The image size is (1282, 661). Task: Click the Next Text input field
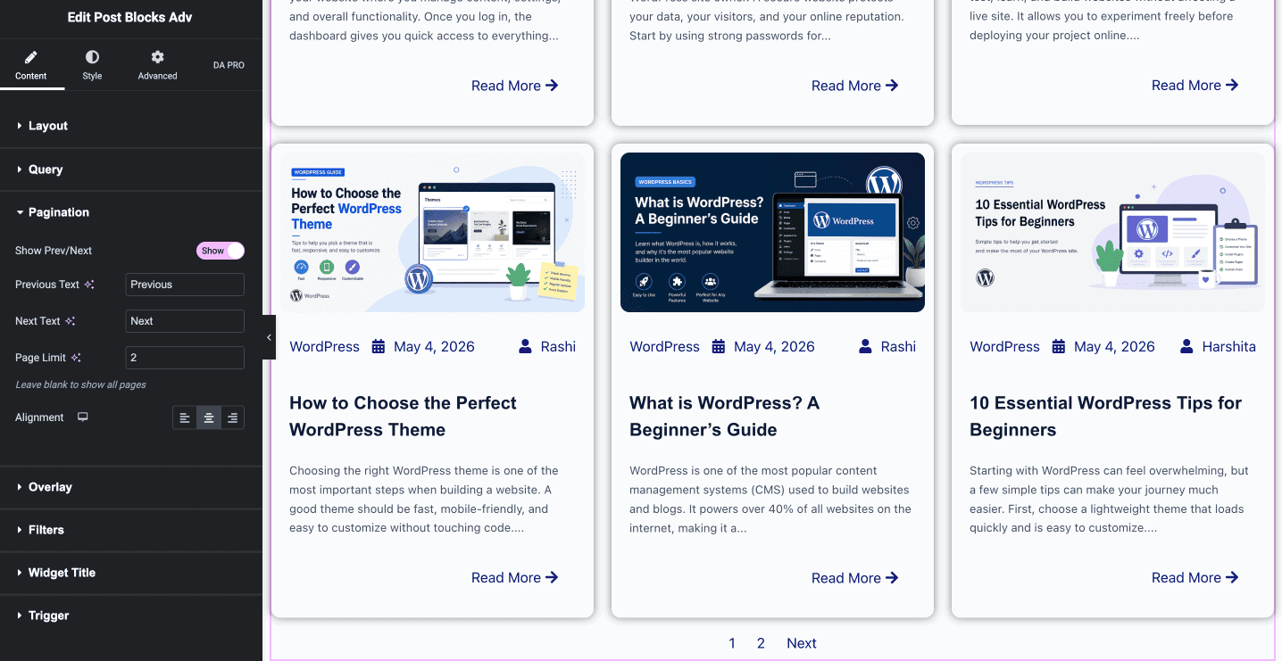click(x=185, y=321)
